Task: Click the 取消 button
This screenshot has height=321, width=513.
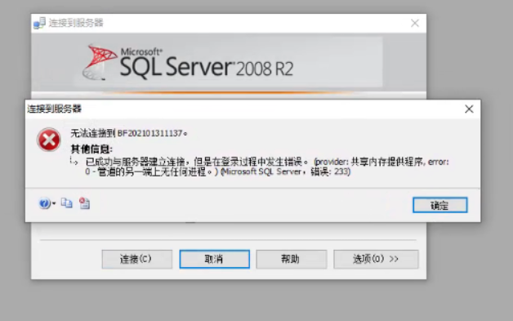Action: tap(214, 259)
